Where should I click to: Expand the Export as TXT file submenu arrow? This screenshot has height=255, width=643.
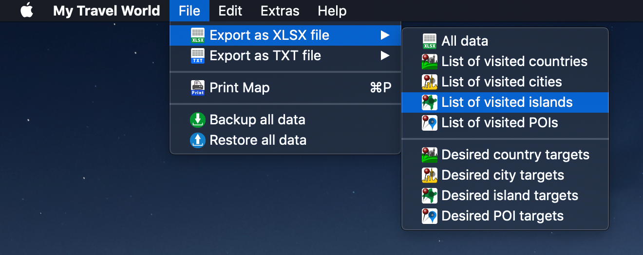tap(385, 55)
